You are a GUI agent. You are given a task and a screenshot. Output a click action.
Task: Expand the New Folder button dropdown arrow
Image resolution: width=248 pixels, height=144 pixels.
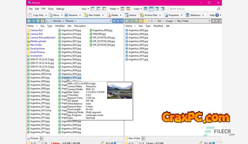[103, 15]
